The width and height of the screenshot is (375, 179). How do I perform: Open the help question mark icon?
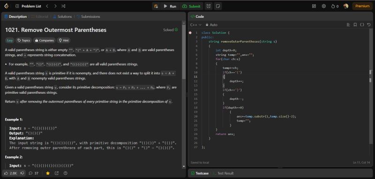[x=66, y=173]
